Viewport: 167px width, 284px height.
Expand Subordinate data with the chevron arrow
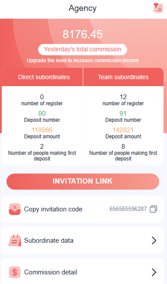point(154,241)
